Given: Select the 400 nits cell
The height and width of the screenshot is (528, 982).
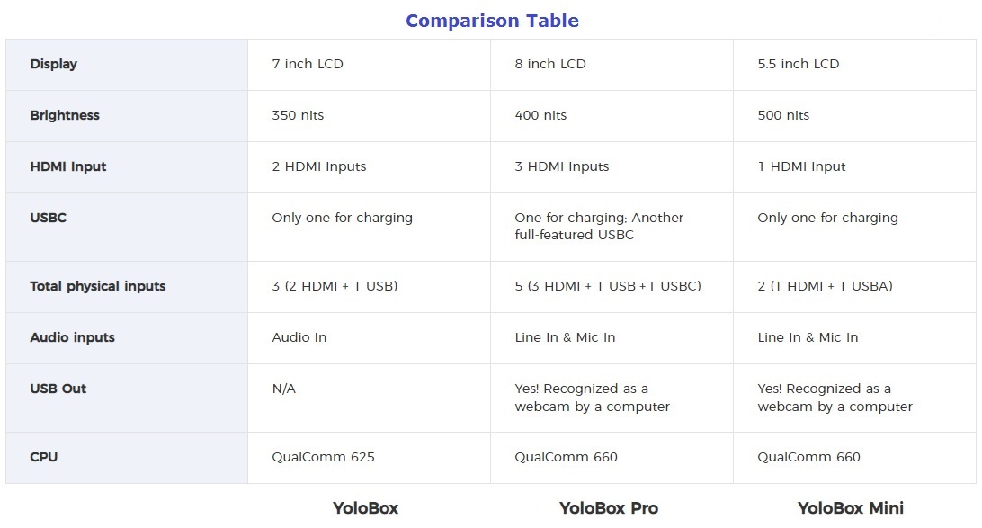Looking at the screenshot, I should click(x=540, y=115).
